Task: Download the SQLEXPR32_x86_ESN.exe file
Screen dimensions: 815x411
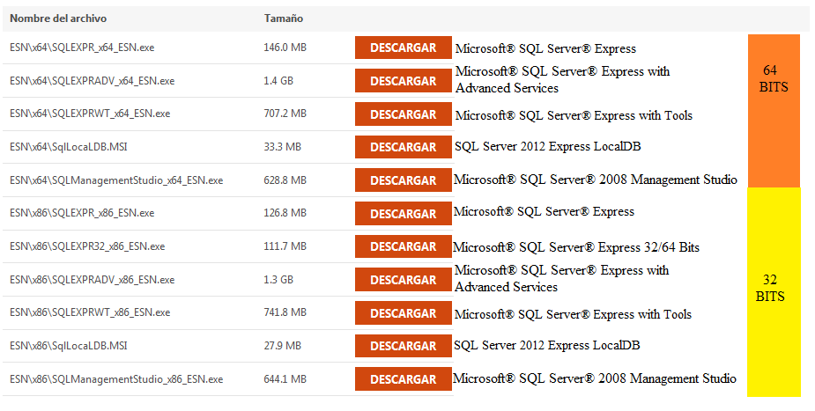Action: pyautogui.click(x=403, y=246)
